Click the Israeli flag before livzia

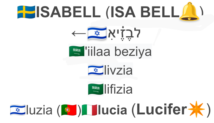96,70
